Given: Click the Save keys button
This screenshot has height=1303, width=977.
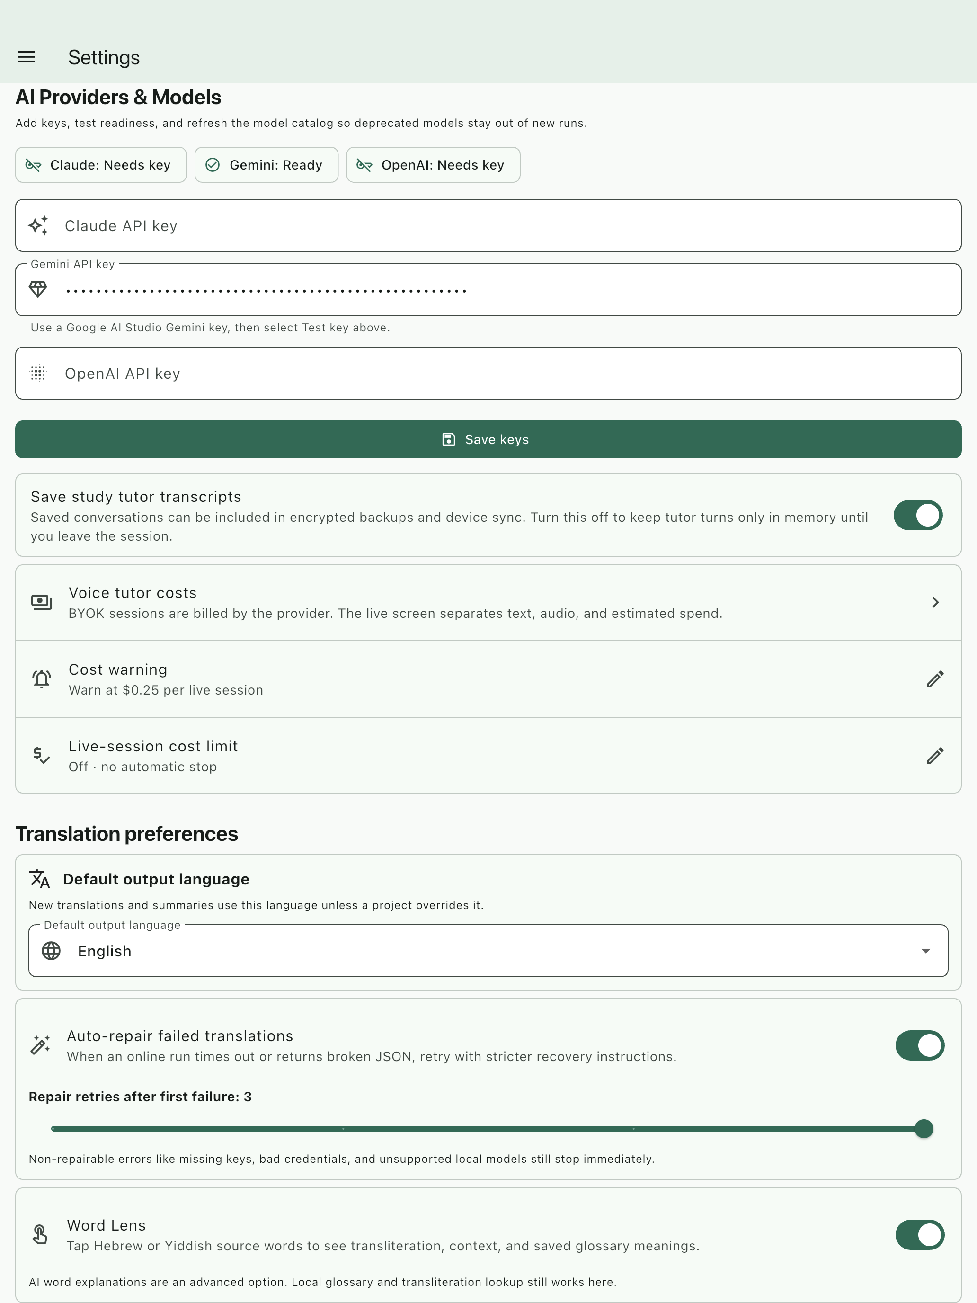Looking at the screenshot, I should 488,439.
